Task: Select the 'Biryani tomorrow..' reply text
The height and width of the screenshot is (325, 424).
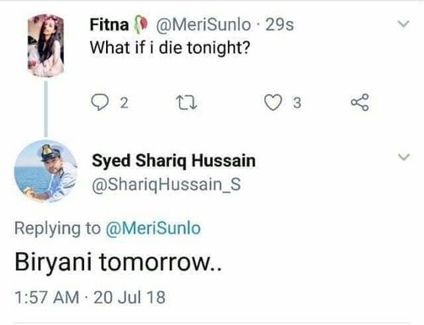Action: click(118, 262)
